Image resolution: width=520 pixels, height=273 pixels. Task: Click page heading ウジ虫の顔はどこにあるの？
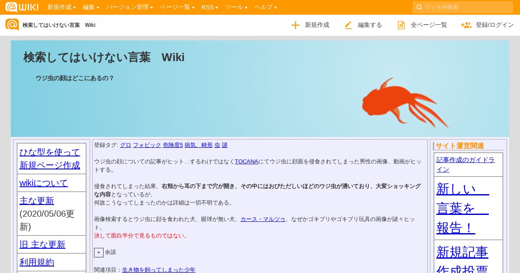coord(75,78)
